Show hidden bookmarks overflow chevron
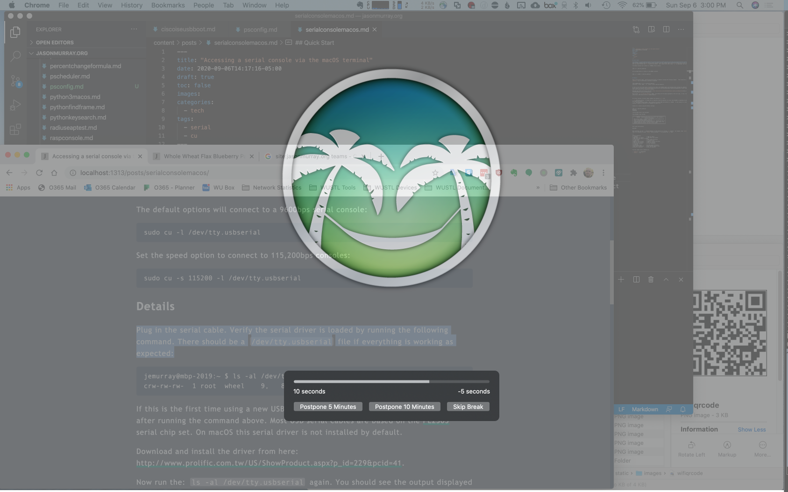Screen dimensions: 788x492 tap(538, 188)
